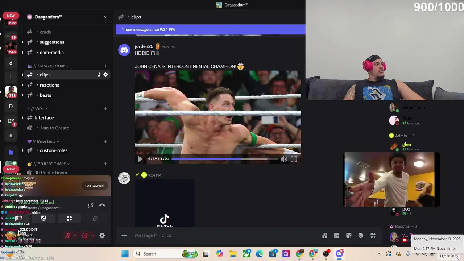Open the soundboard in voice panel
Image resolution: width=464 pixels, height=261 pixels.
pyautogui.click(x=95, y=219)
